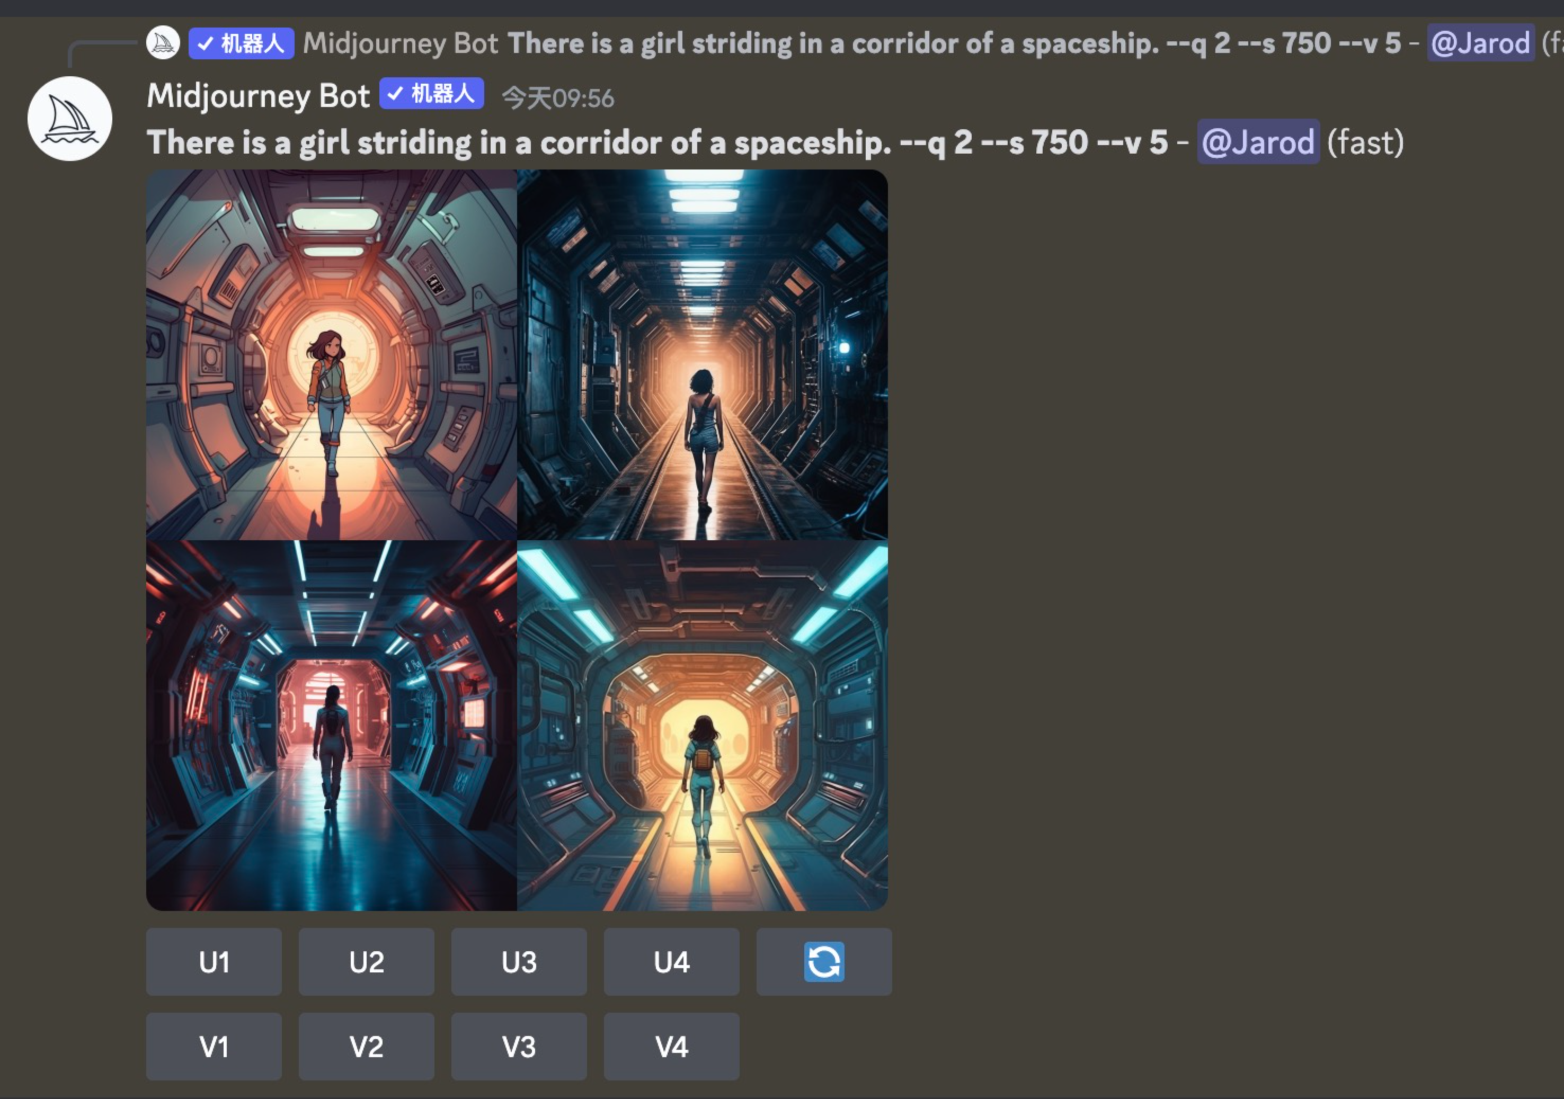Click the Midjourney Bot username in message header
This screenshot has height=1099, width=1564.
coord(258,95)
